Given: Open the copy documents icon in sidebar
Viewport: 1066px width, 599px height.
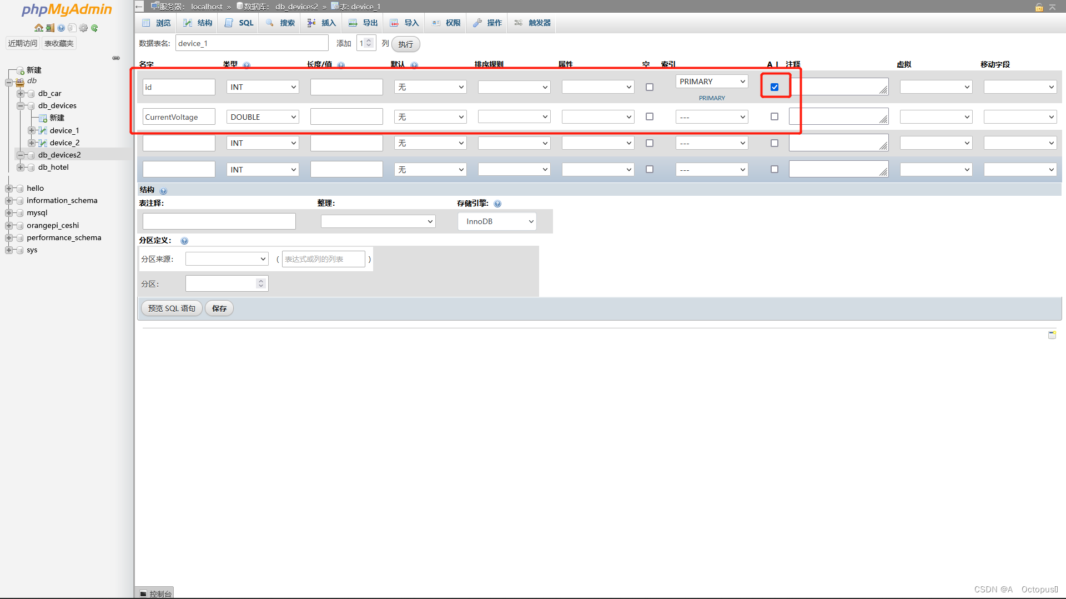Looking at the screenshot, I should [72, 28].
